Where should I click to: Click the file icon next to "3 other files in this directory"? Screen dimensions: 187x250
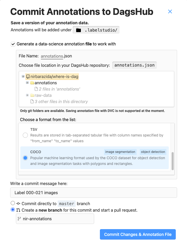click(x=32, y=102)
